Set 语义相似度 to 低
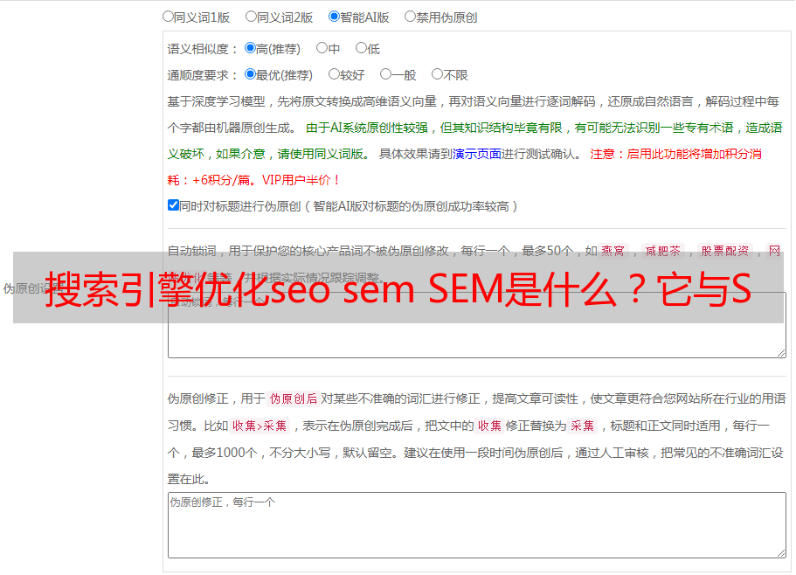The image size is (796, 575). click(361, 48)
